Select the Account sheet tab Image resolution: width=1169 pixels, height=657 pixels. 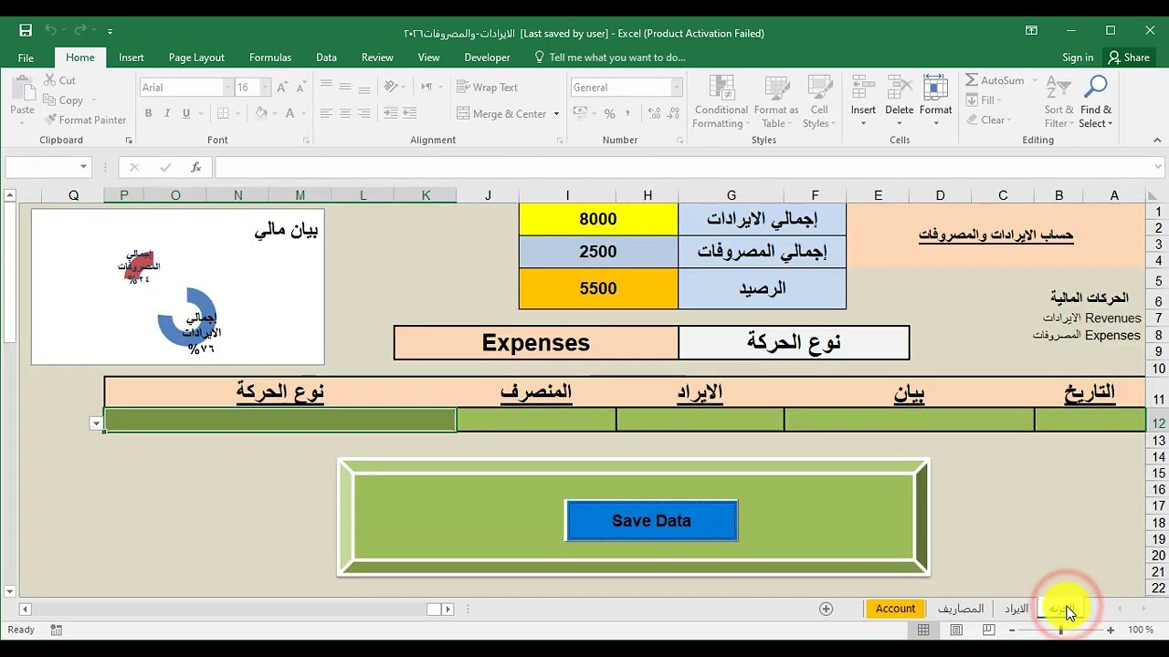(x=895, y=609)
